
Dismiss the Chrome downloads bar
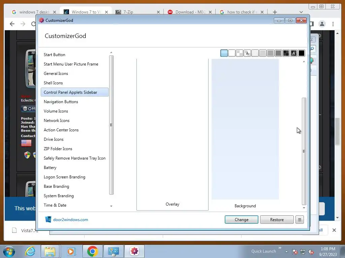click(334, 230)
